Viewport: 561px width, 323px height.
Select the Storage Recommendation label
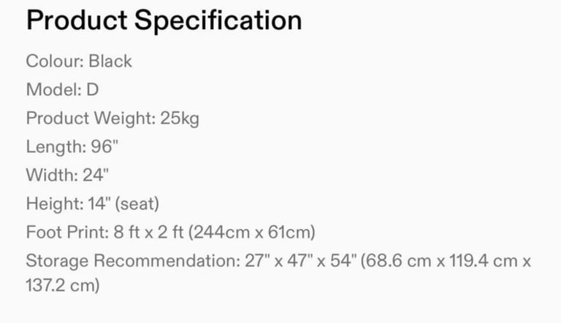coord(133,261)
